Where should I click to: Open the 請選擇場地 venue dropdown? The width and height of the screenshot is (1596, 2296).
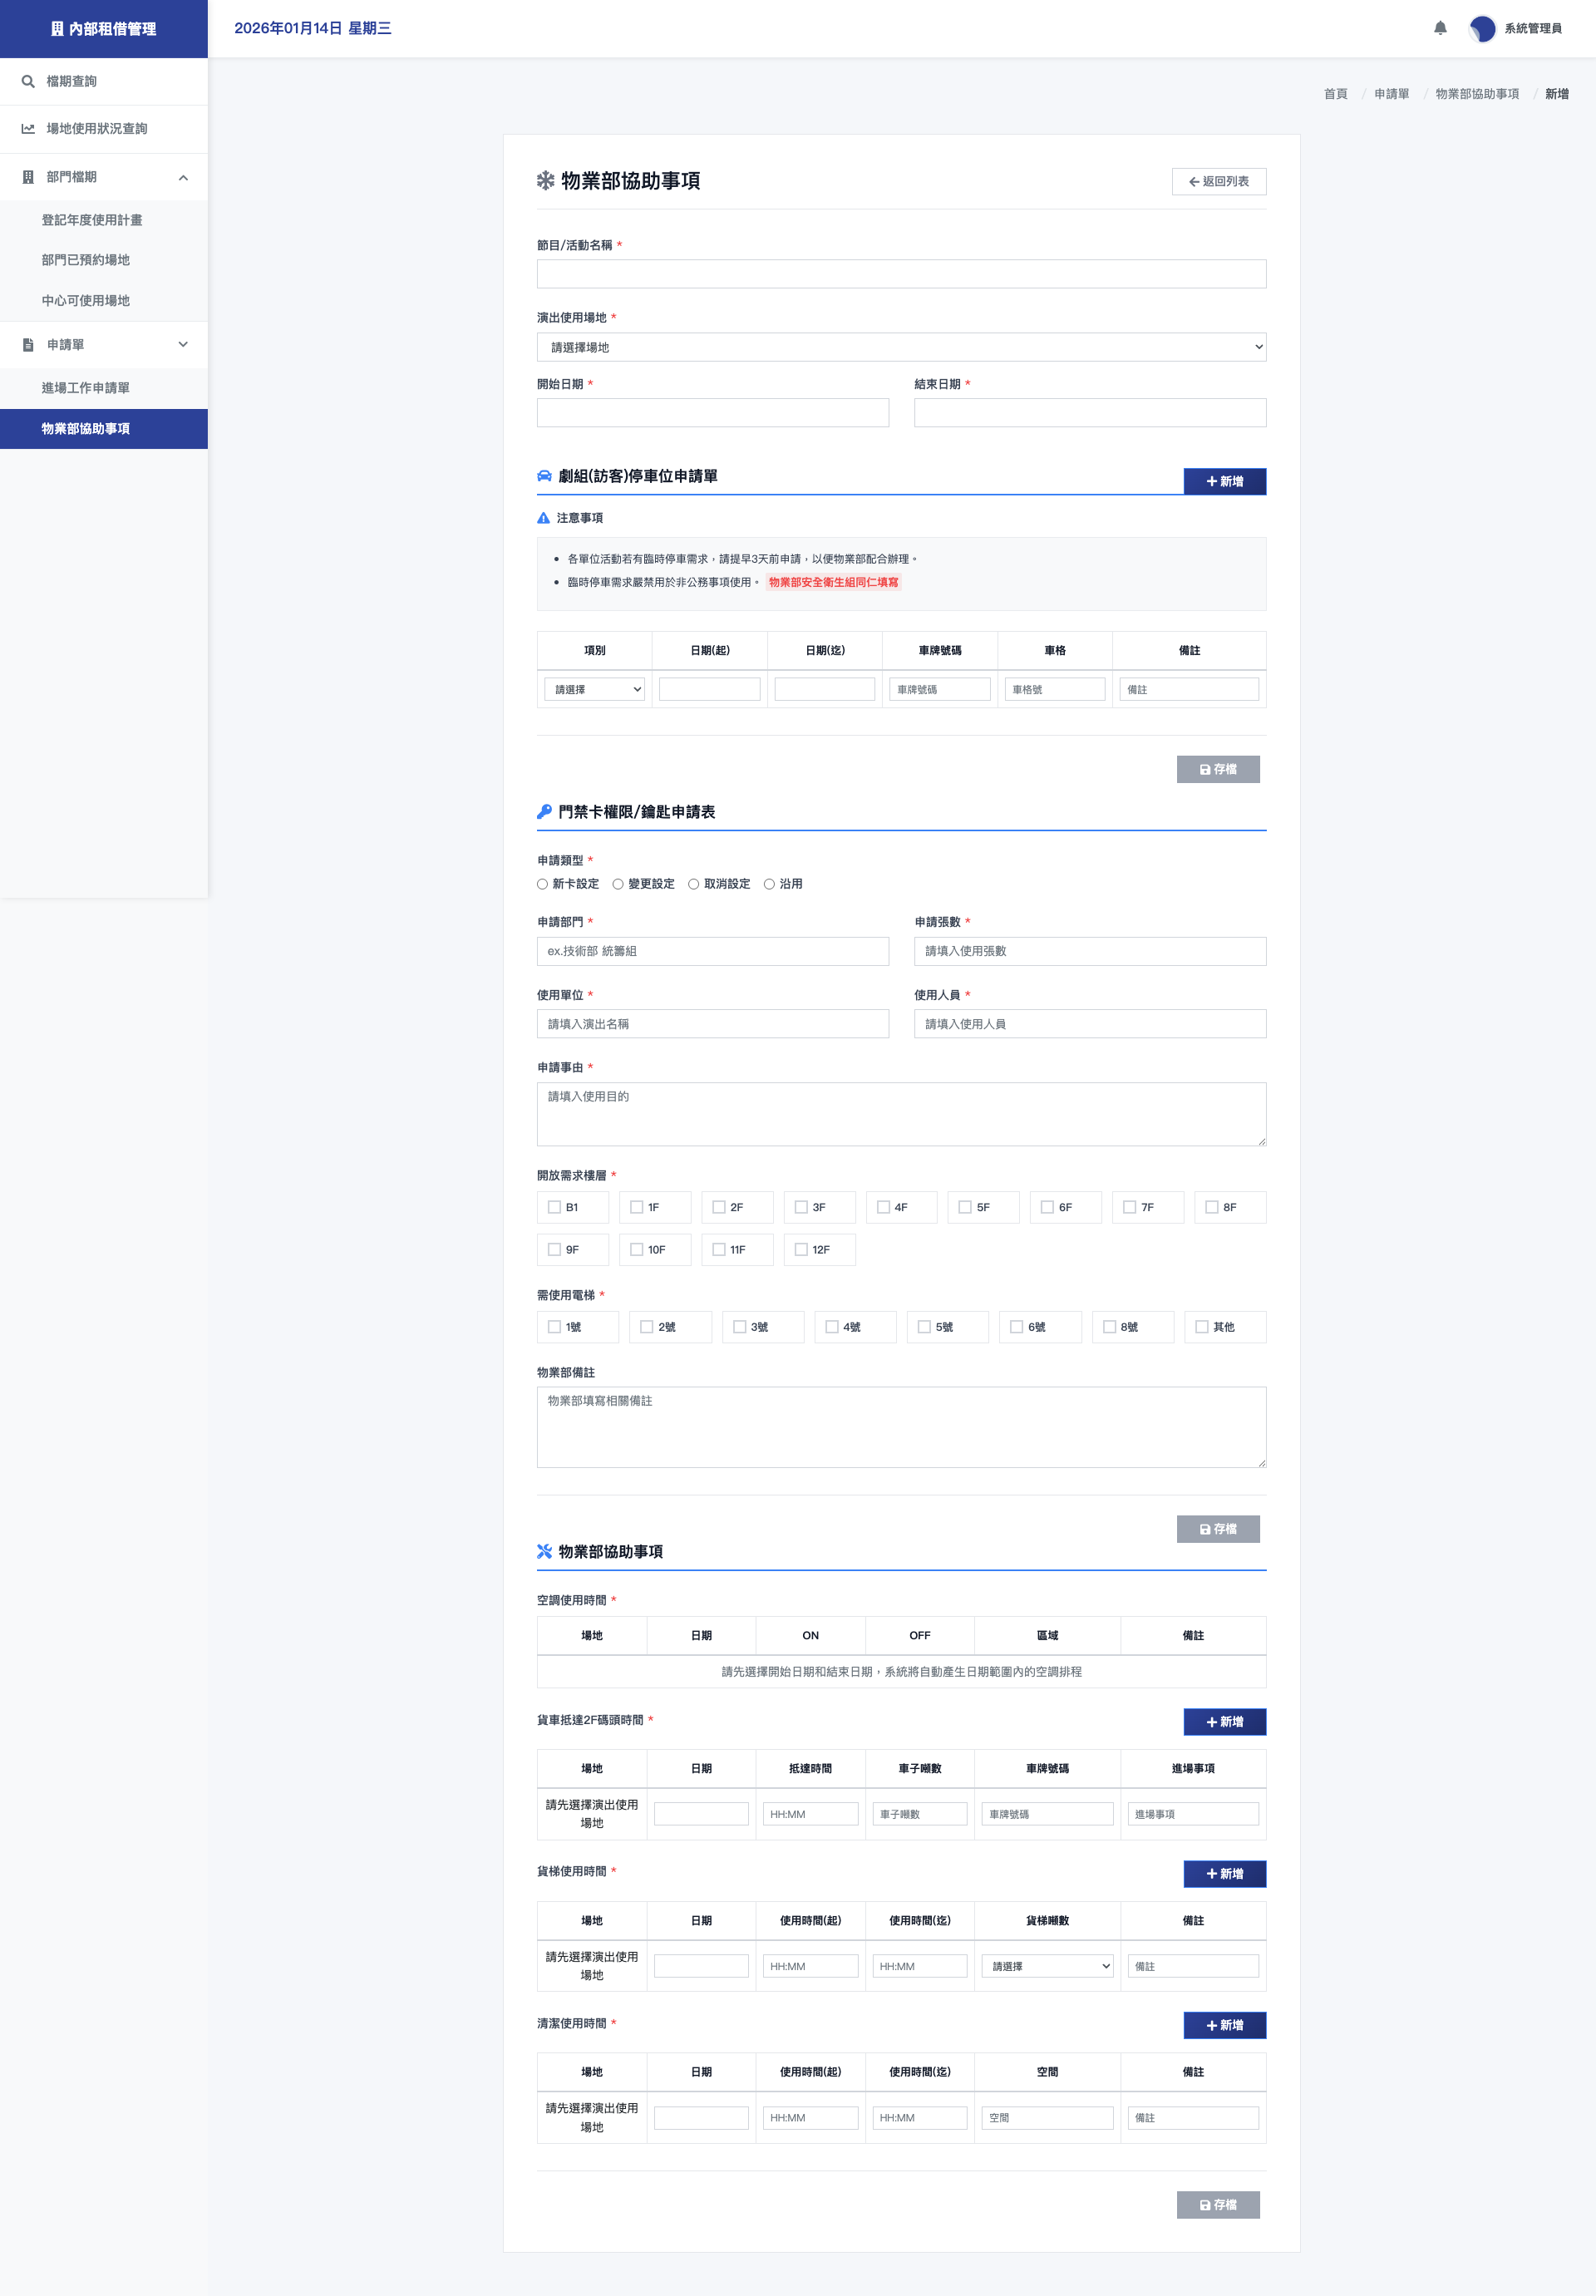(901, 347)
